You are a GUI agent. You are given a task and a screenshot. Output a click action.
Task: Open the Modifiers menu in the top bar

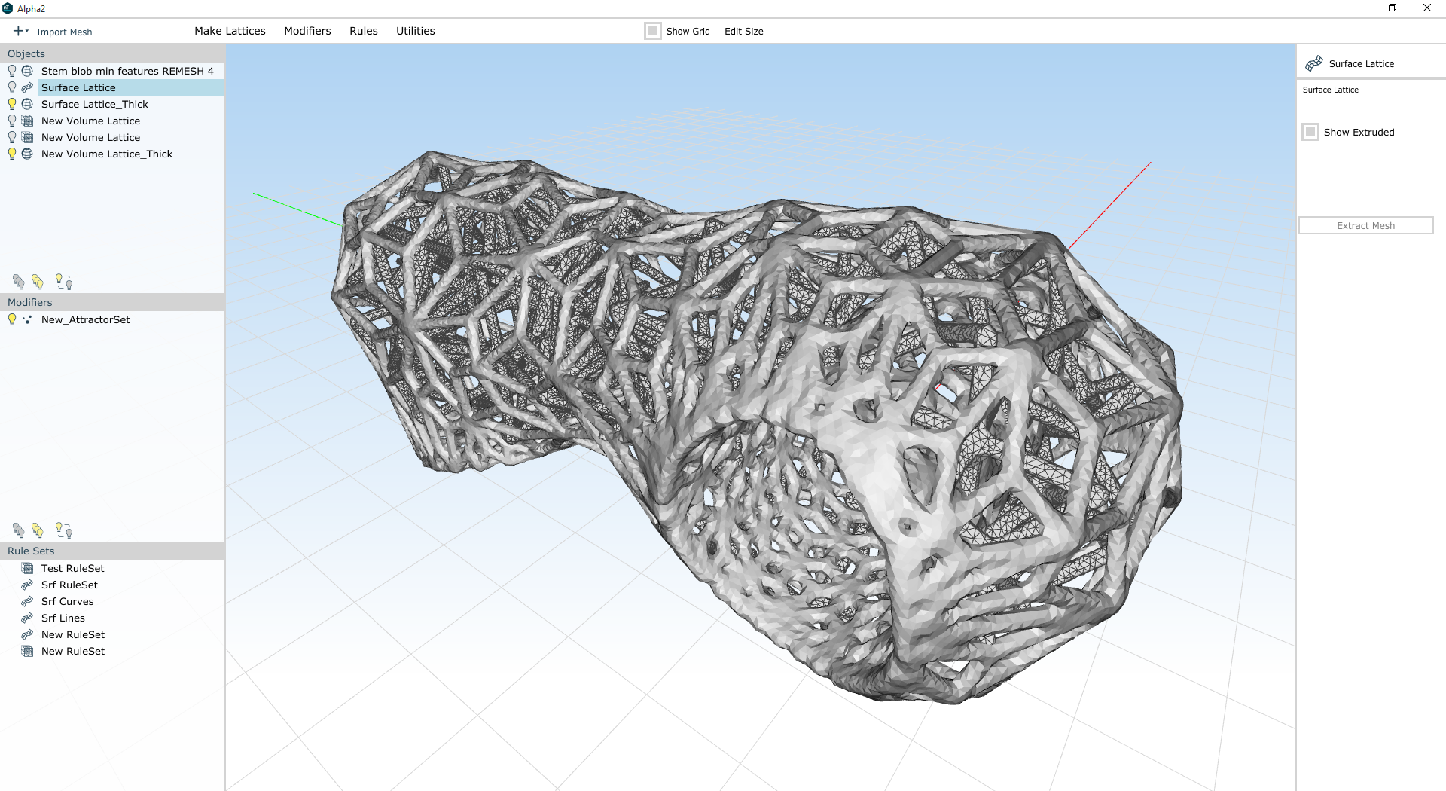pyautogui.click(x=307, y=31)
